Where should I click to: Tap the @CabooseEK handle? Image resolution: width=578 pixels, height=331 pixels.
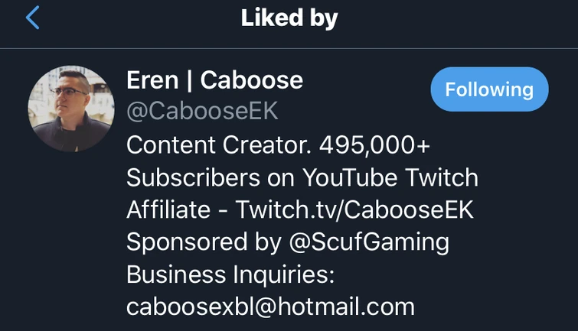click(202, 111)
